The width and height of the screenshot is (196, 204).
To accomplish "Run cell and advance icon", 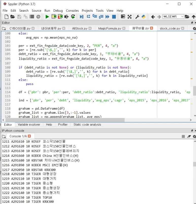I will click(60, 17).
